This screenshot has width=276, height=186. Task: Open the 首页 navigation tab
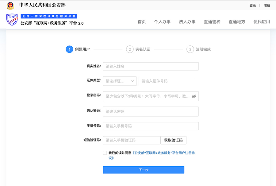(x=142, y=22)
